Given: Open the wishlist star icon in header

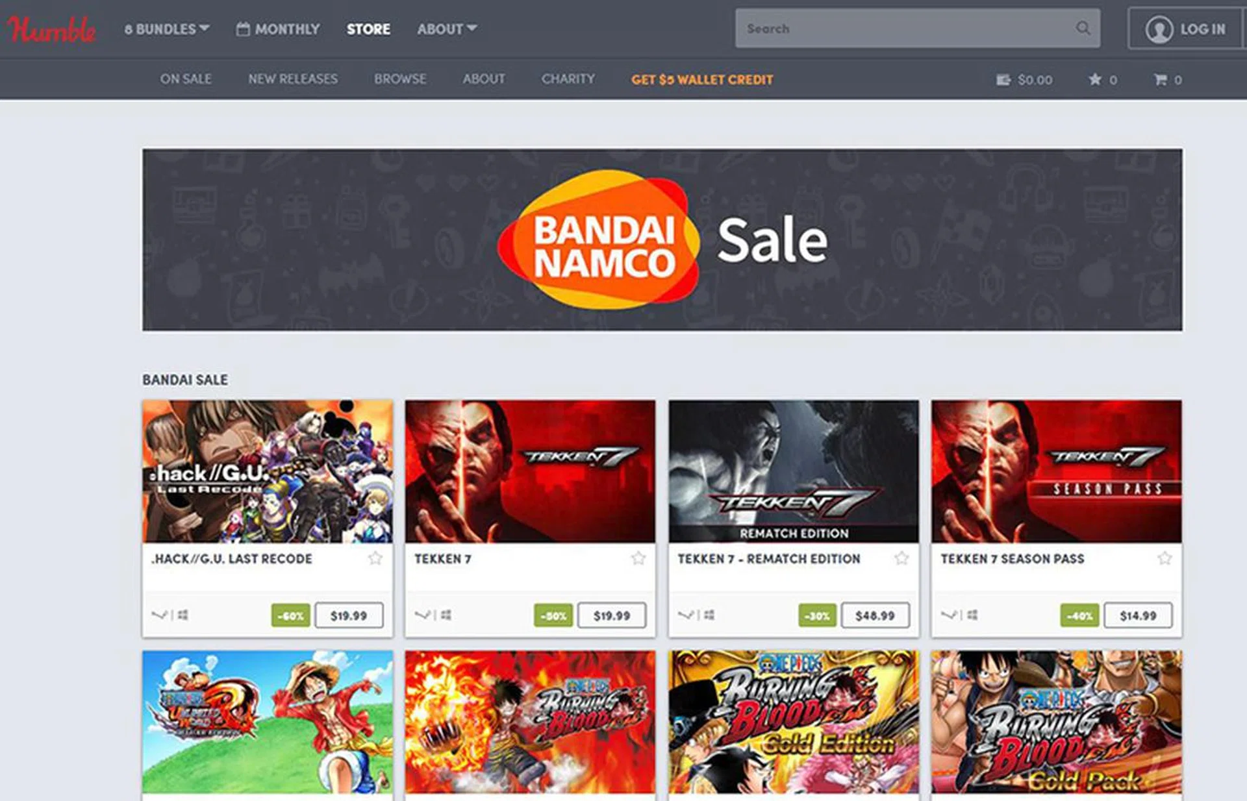Looking at the screenshot, I should coord(1095,79).
